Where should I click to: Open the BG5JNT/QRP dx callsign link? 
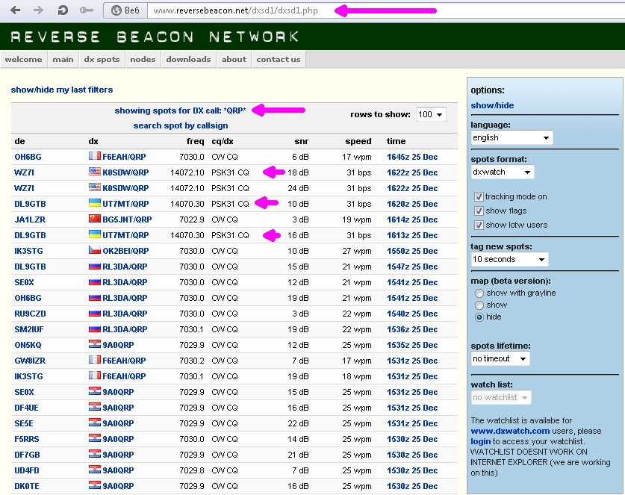pyautogui.click(x=127, y=220)
